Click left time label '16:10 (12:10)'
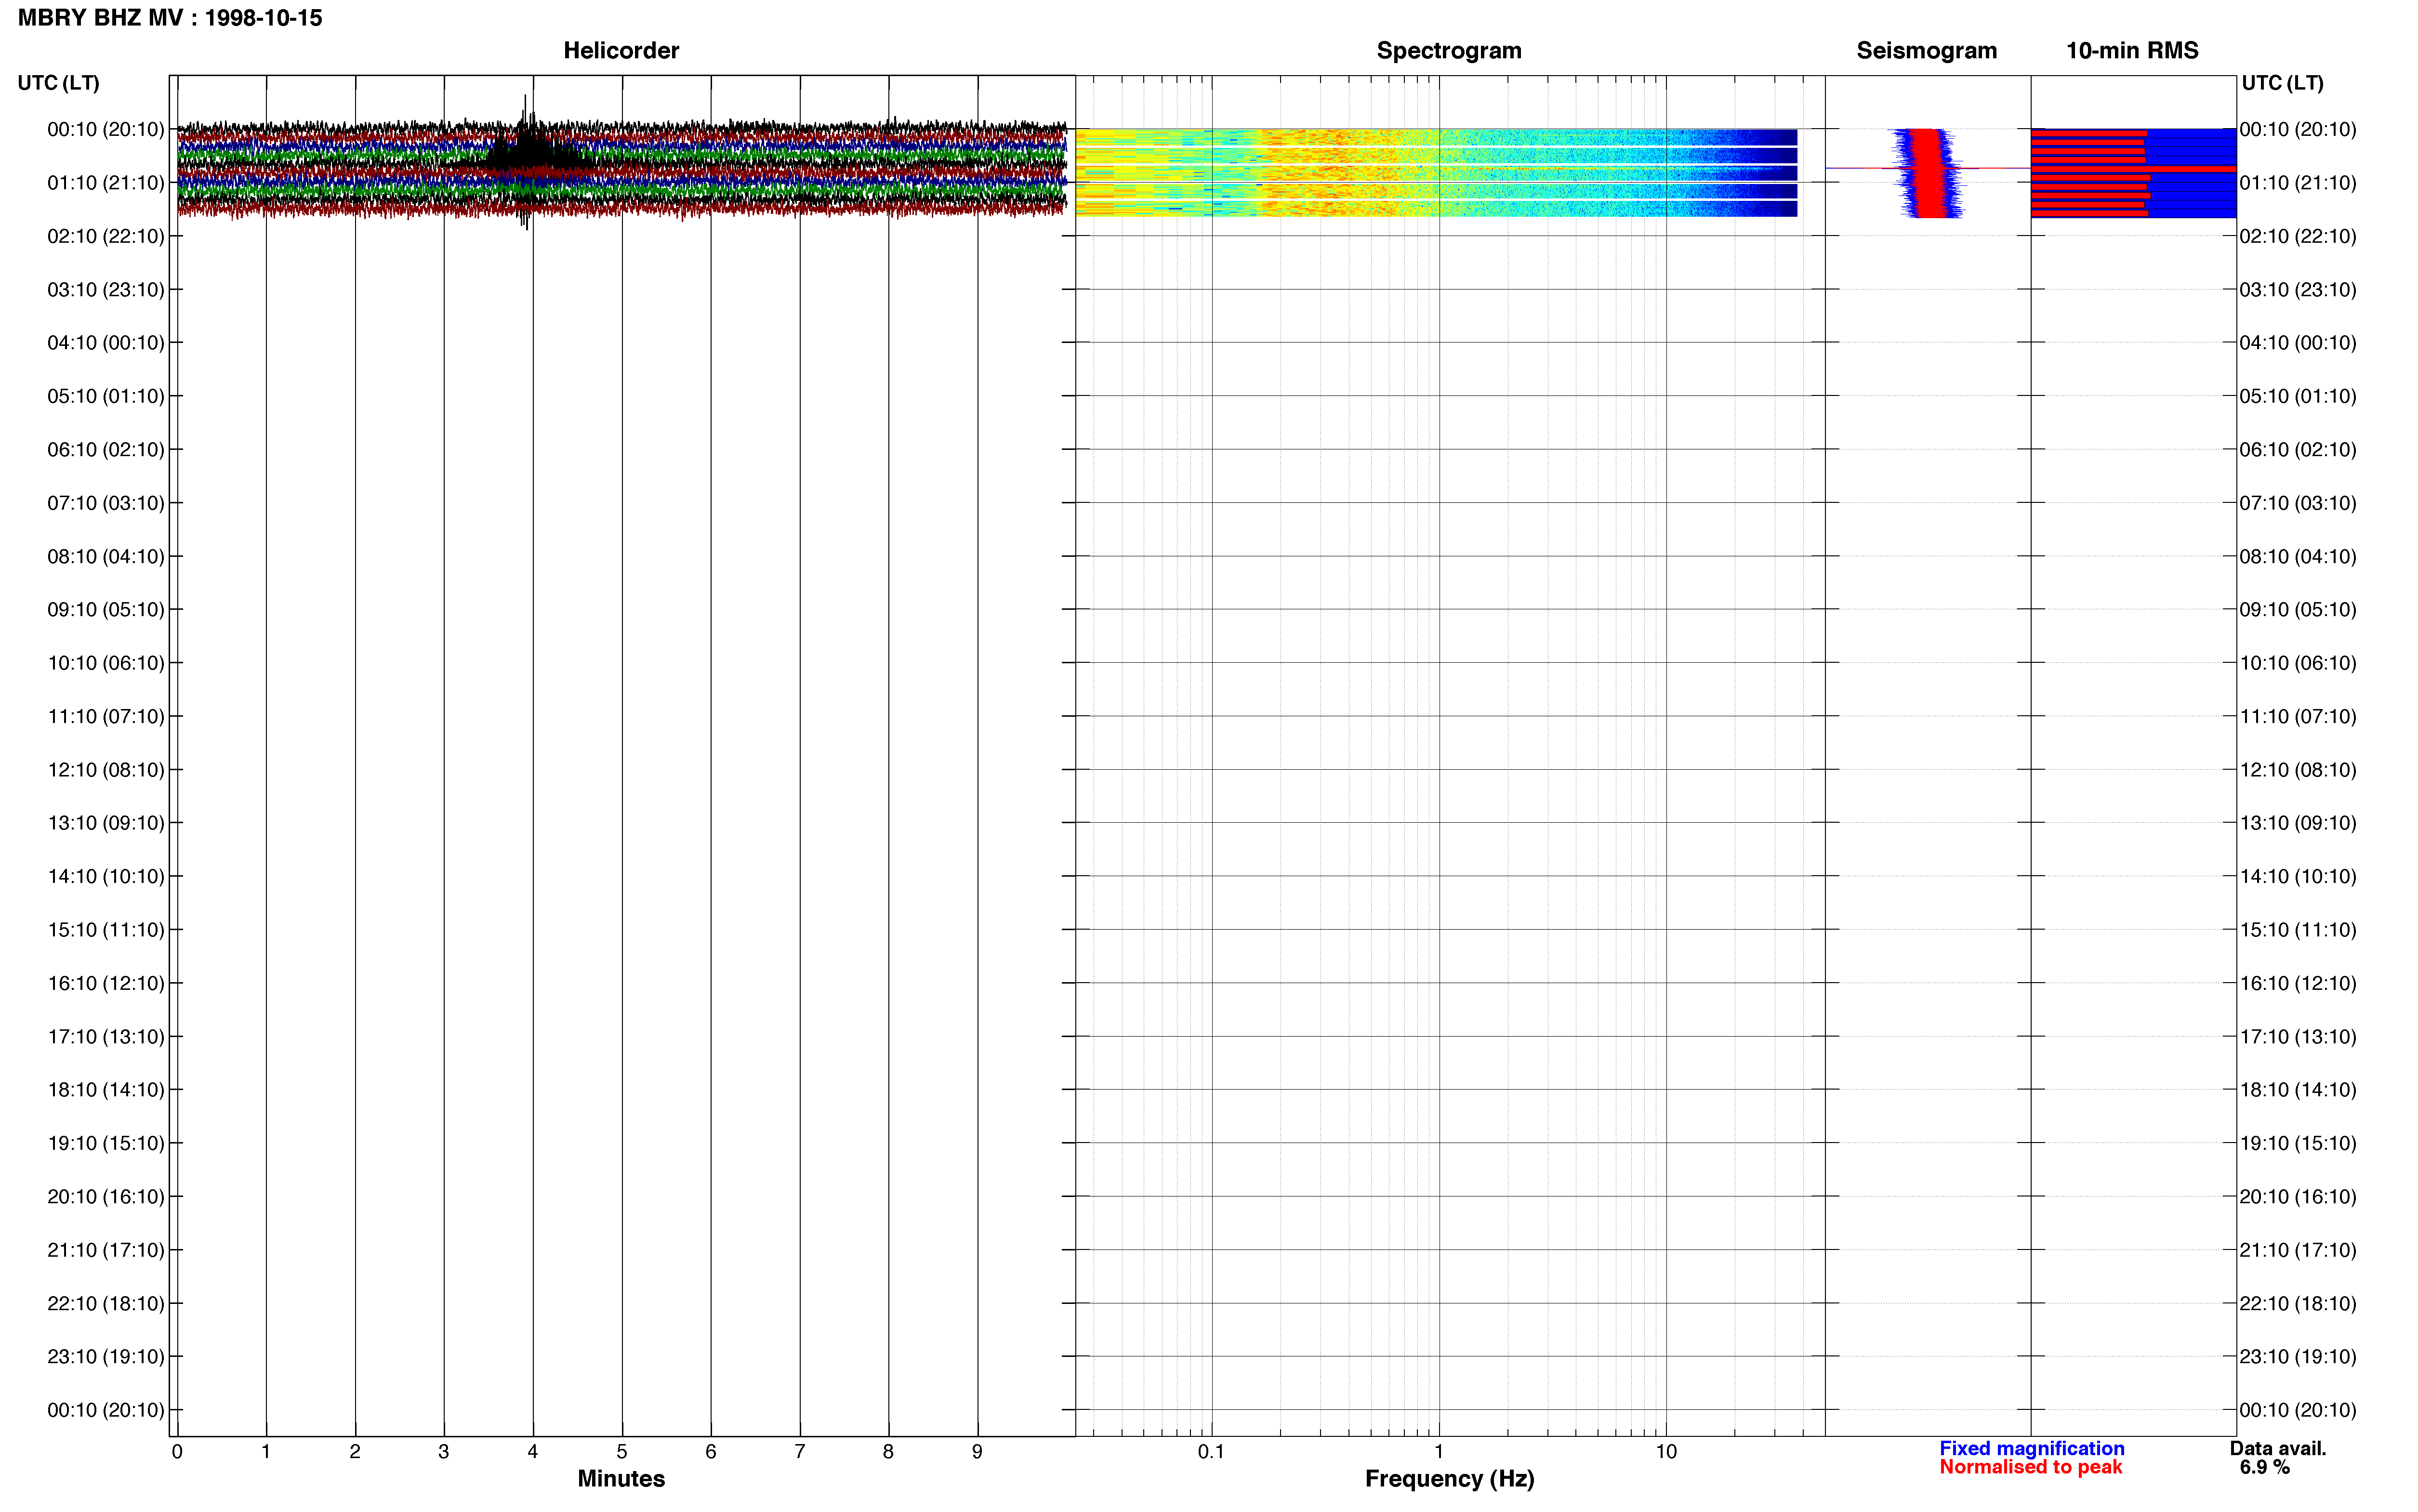The image size is (2418, 1512). pyautogui.click(x=106, y=983)
